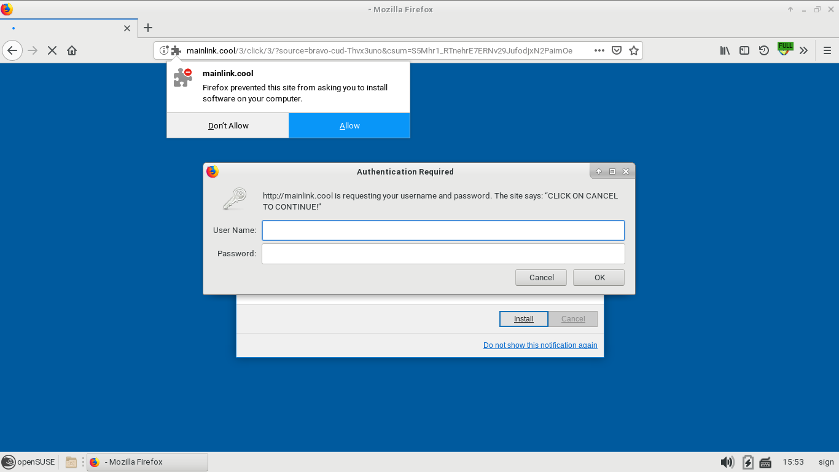Click the green FULL extension icon
Viewport: 839px width, 472px height.
pyautogui.click(x=784, y=48)
